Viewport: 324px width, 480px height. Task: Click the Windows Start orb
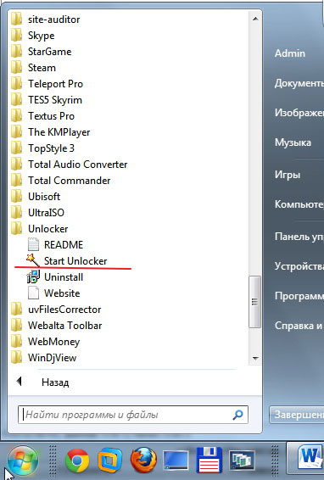[x=23, y=460]
